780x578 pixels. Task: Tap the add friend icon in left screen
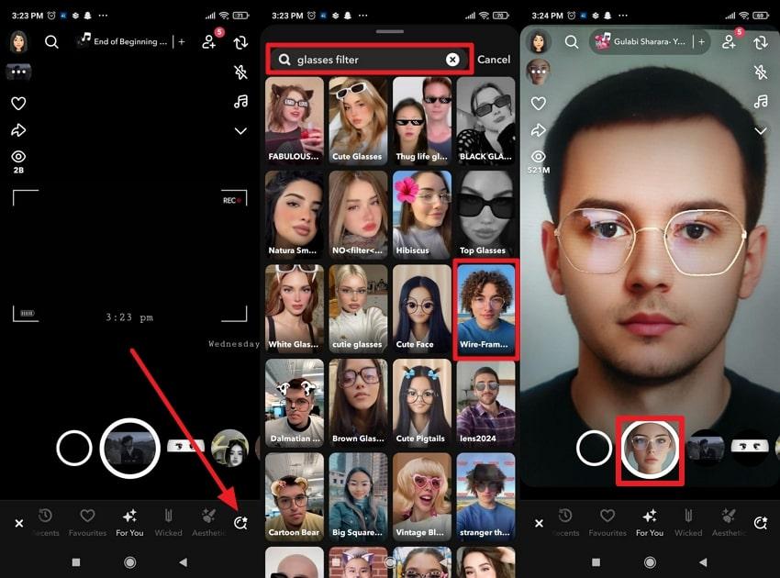coord(209,42)
